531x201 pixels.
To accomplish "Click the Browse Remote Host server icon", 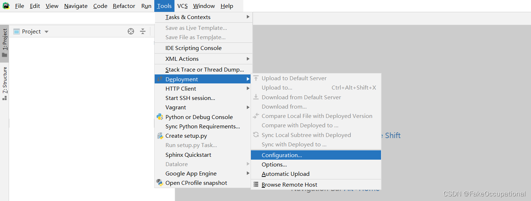I will point(256,184).
